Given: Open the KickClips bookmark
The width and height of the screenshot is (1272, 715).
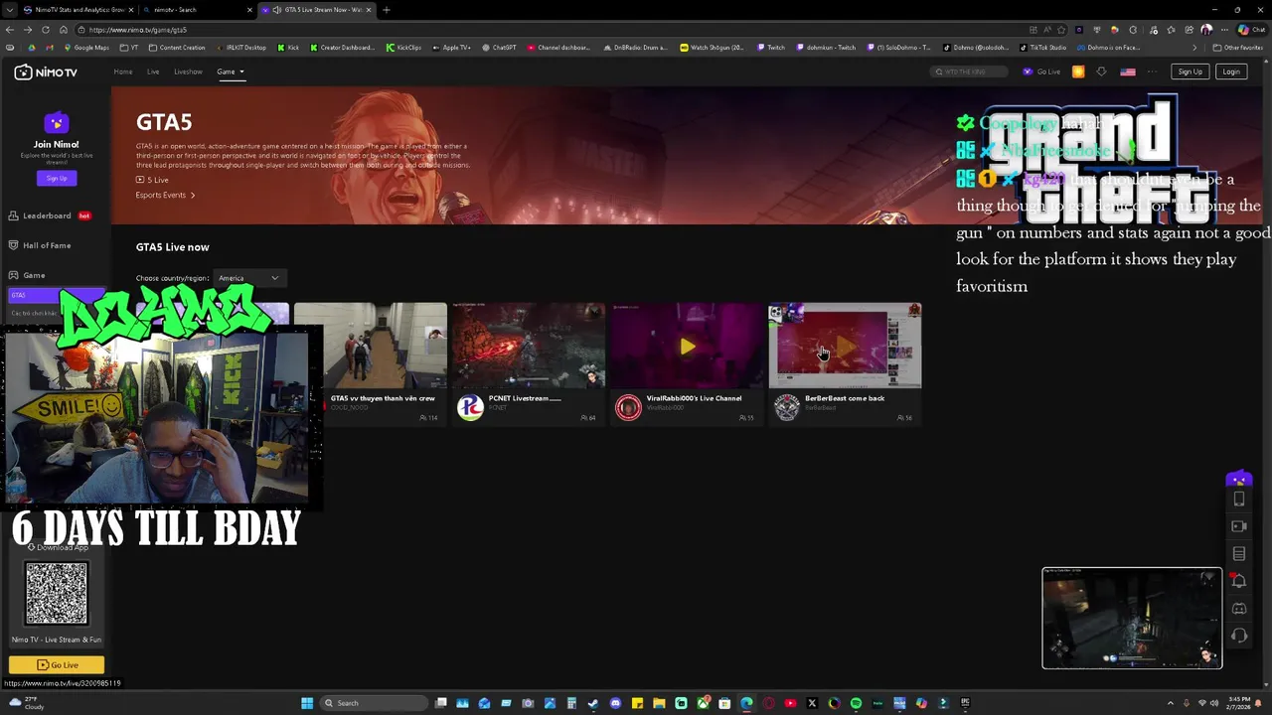Looking at the screenshot, I should [x=403, y=48].
